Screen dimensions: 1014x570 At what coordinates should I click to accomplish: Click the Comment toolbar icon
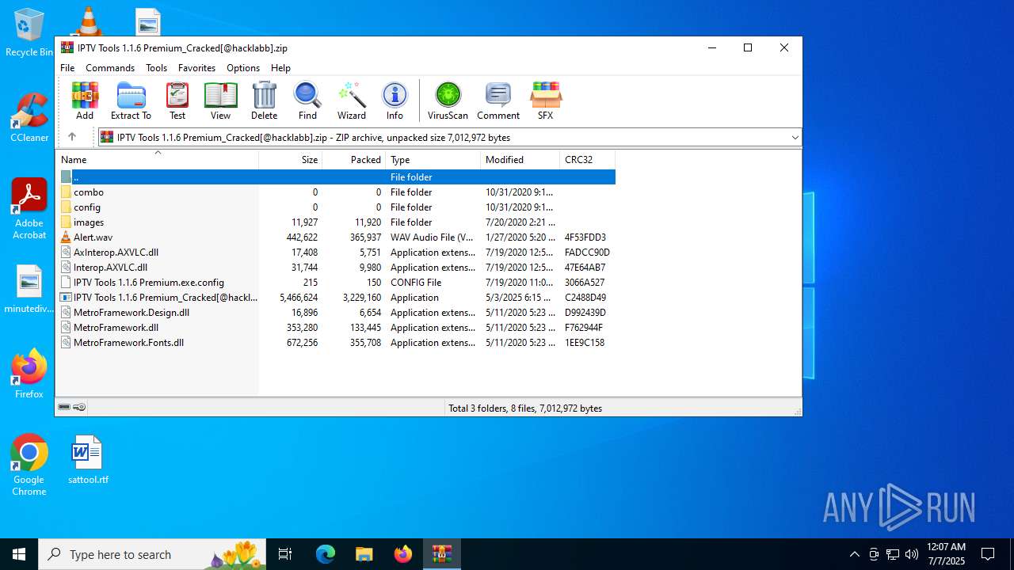497,101
